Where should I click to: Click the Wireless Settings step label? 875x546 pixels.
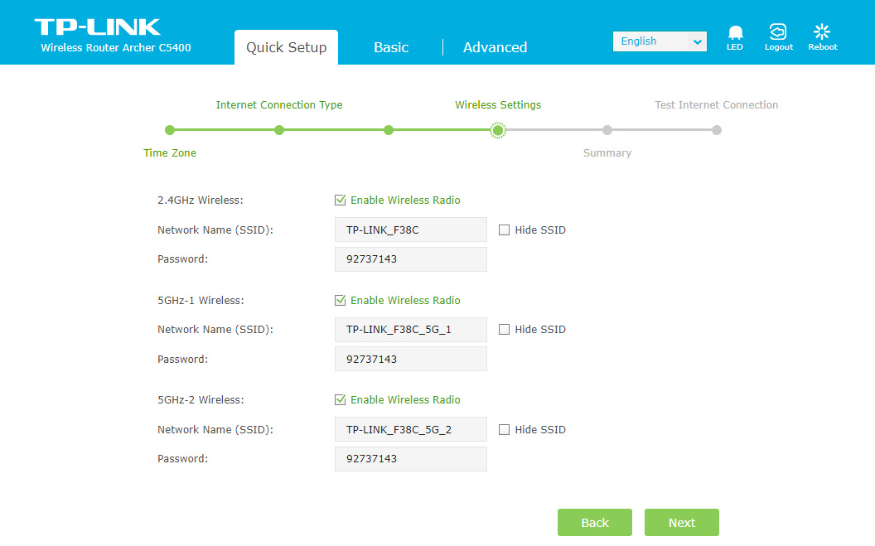click(498, 105)
